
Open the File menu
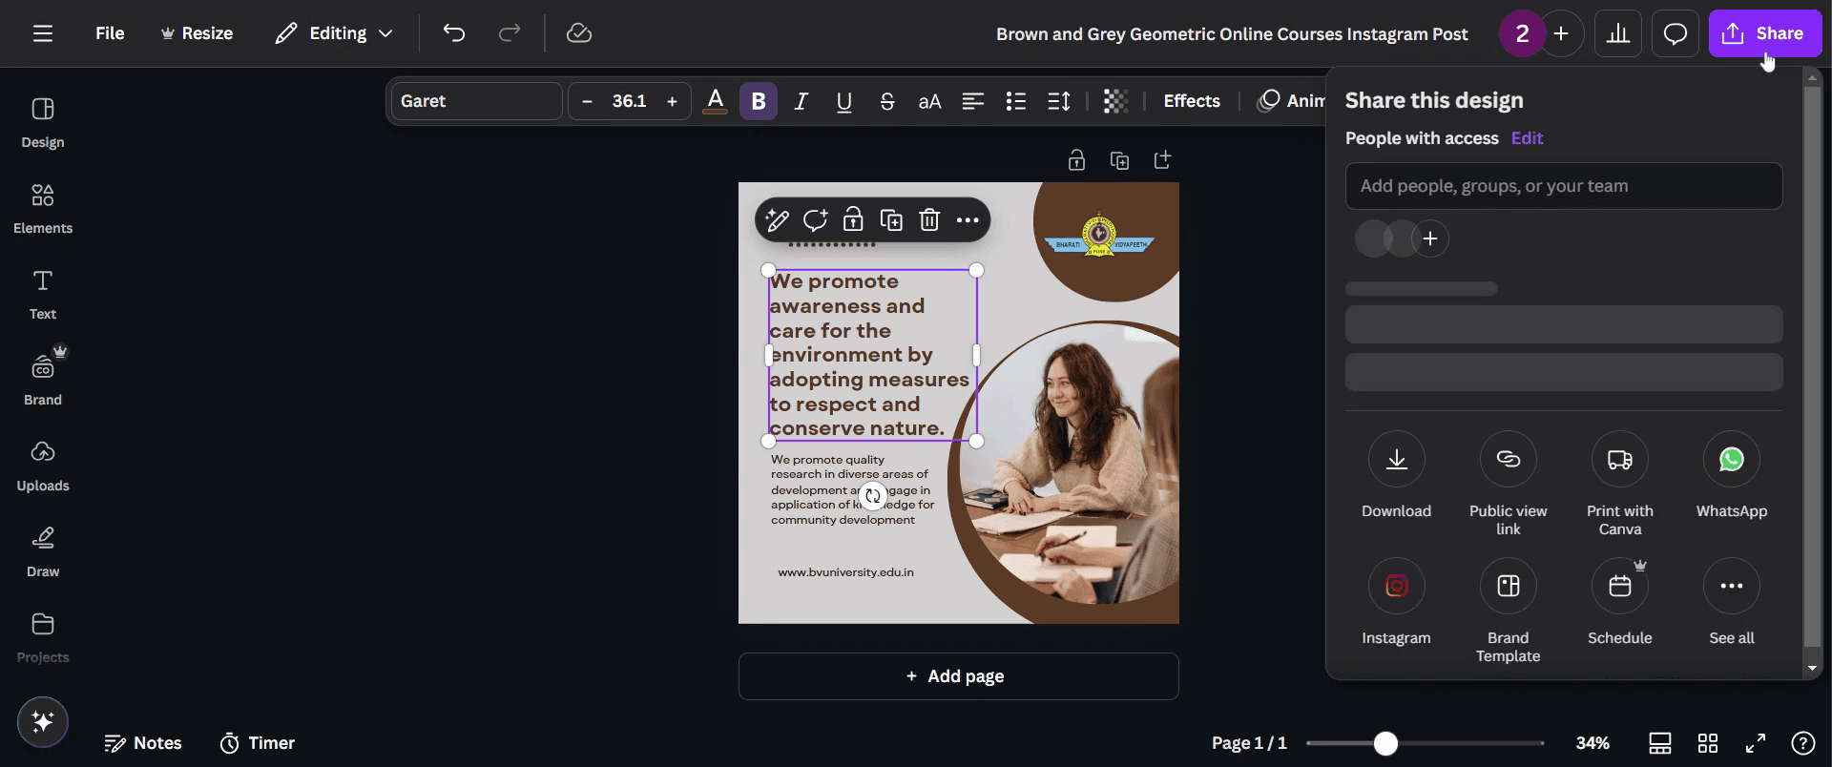click(110, 33)
